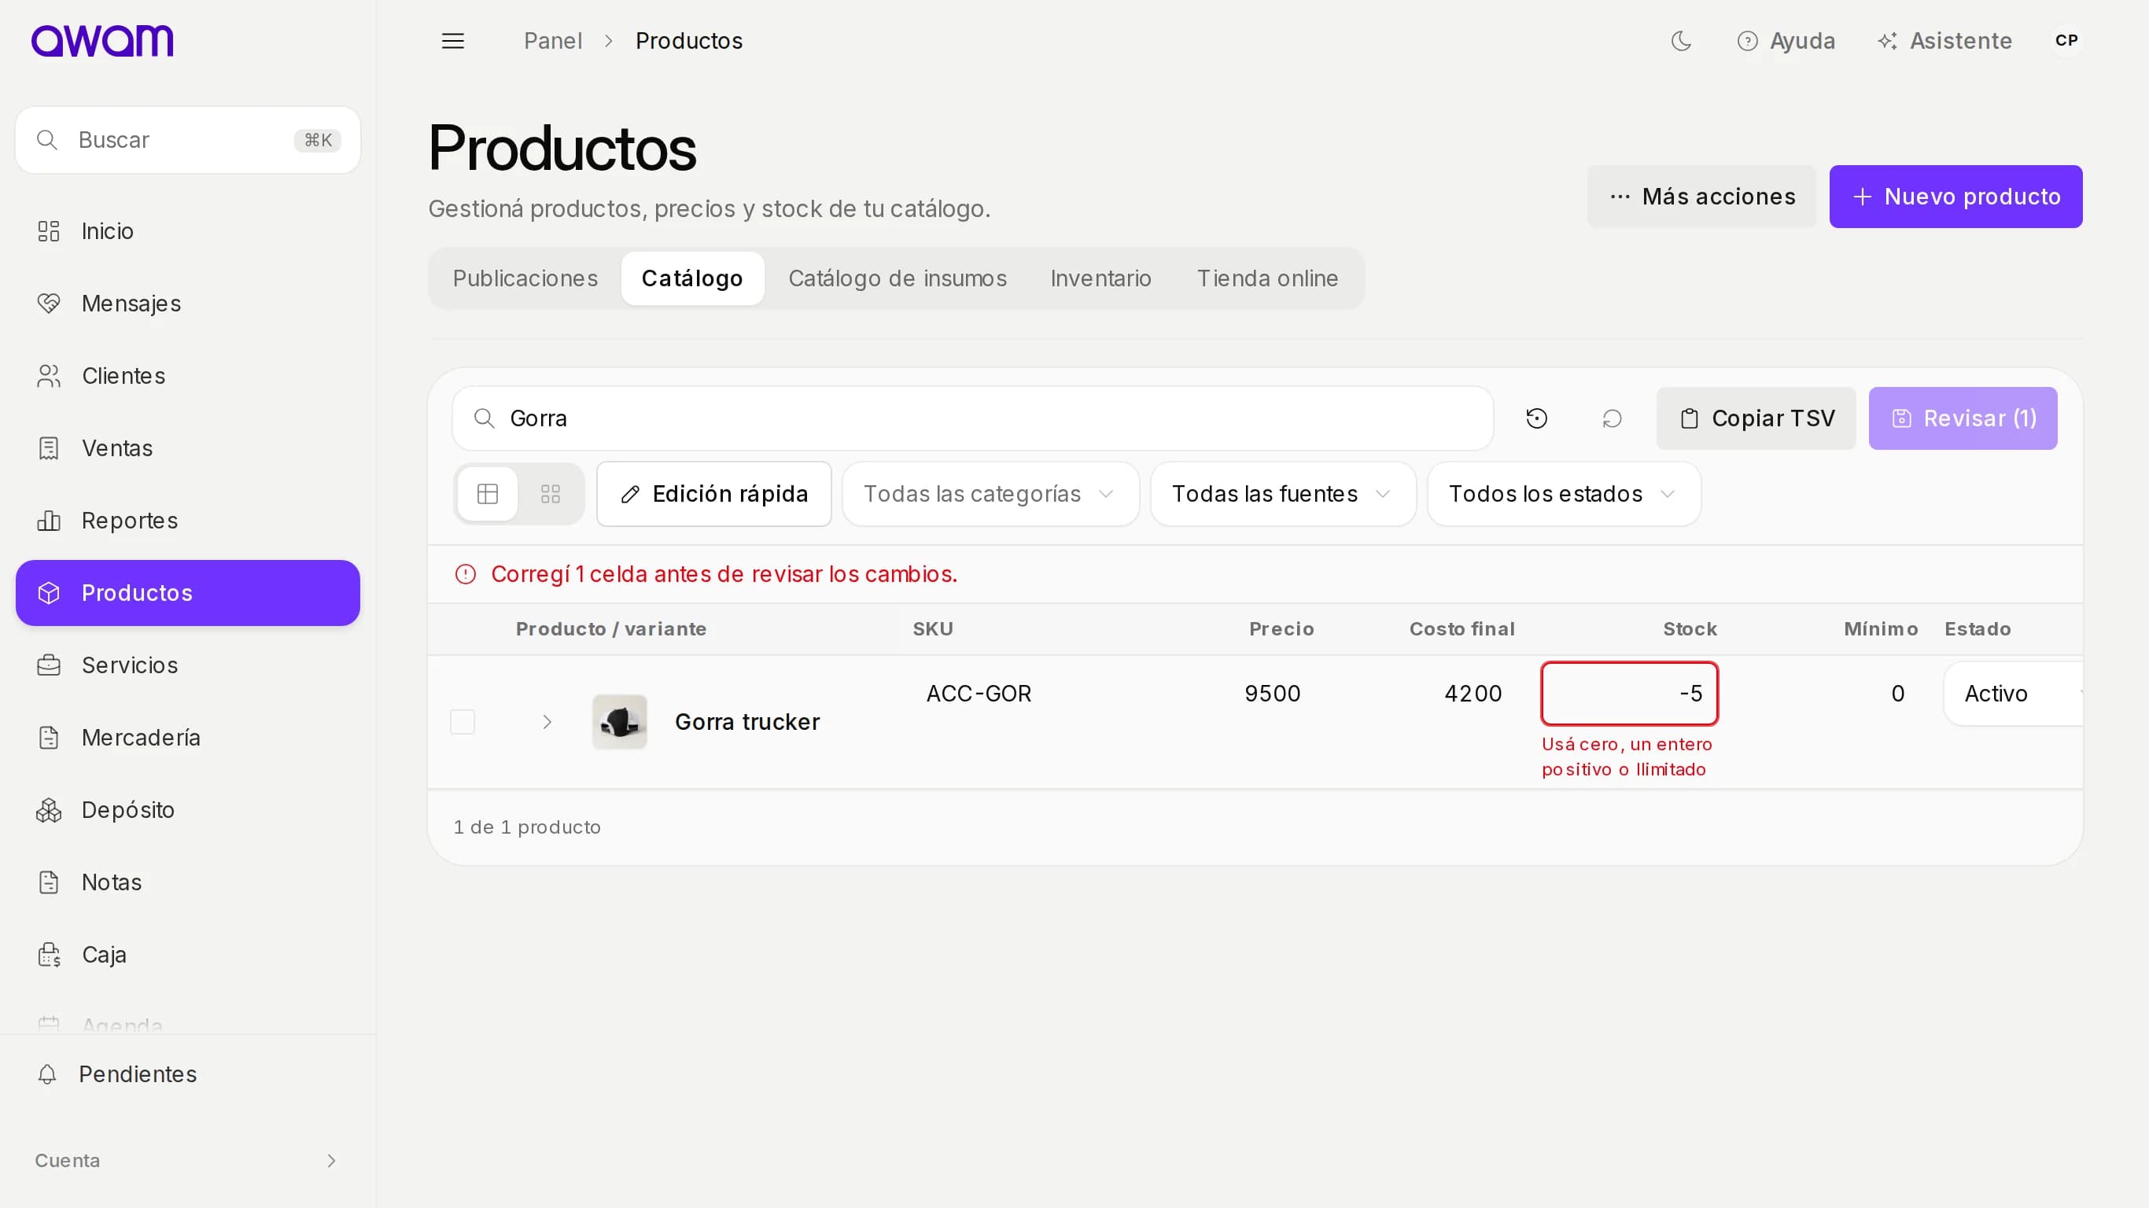Image resolution: width=2149 pixels, height=1208 pixels.
Task: Select the Gorra trucker row checkbox
Action: (x=463, y=722)
